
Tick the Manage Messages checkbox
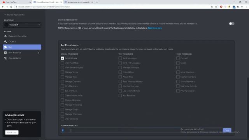click(x=120, y=68)
